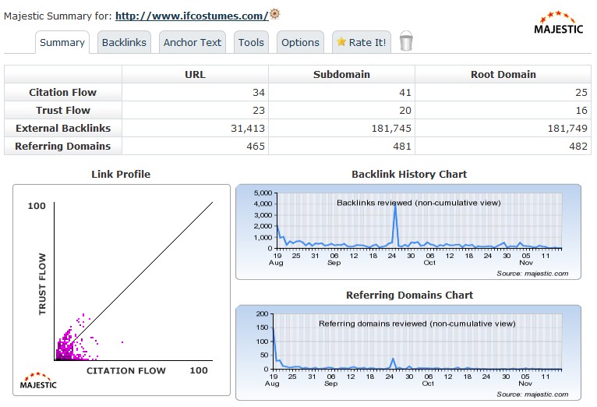Click the Trust Flow row label
This screenshot has width=597, height=407.
point(63,110)
